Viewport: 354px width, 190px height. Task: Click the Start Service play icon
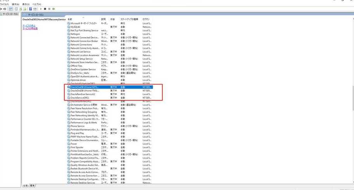[x=41, y=9]
